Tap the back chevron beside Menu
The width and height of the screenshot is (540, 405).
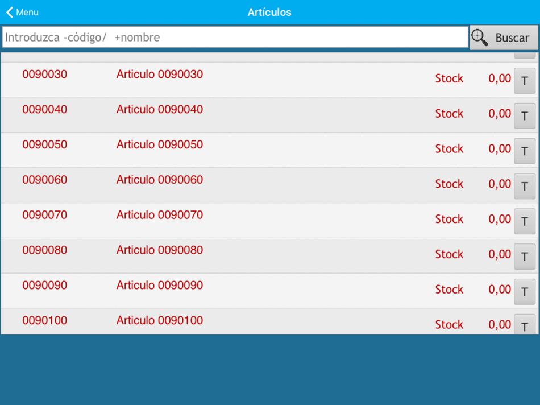[10, 13]
